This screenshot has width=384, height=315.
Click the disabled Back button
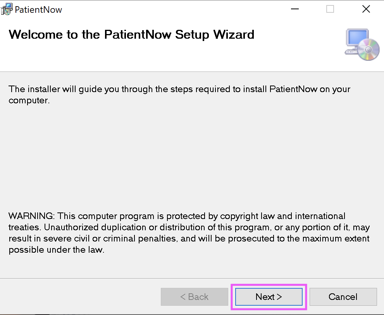point(194,297)
